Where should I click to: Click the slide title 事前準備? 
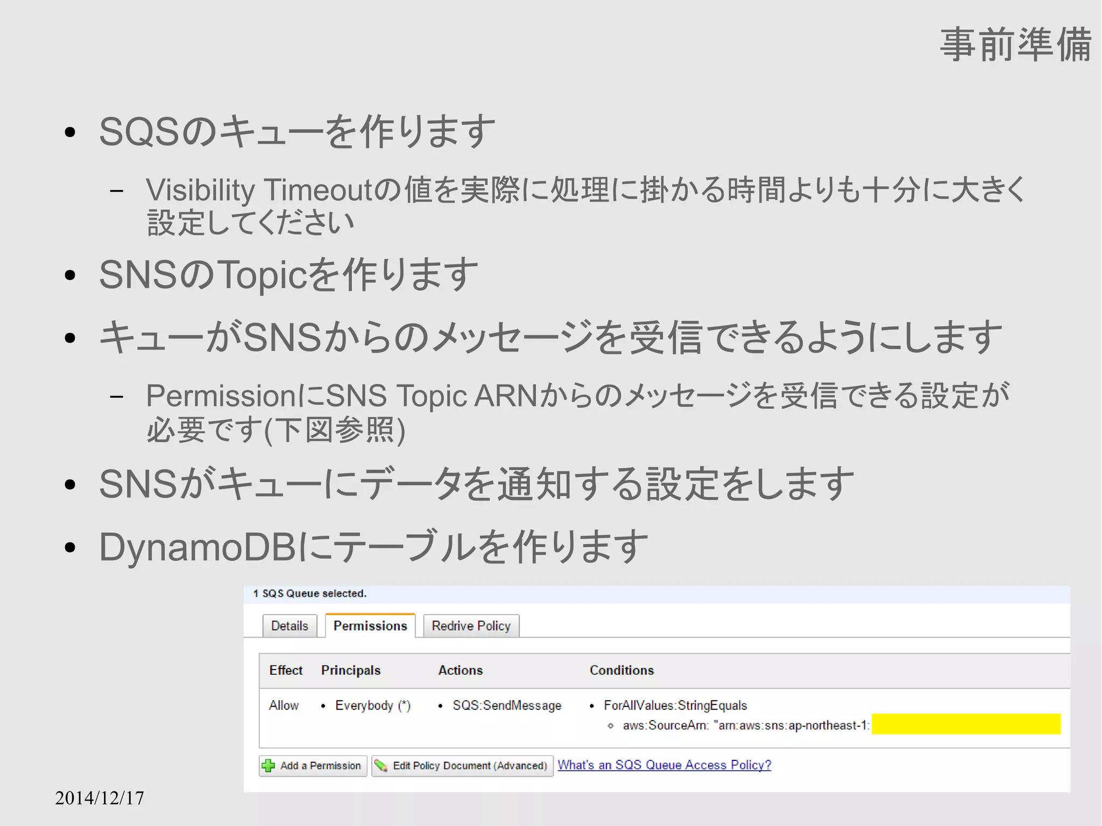1016,45
